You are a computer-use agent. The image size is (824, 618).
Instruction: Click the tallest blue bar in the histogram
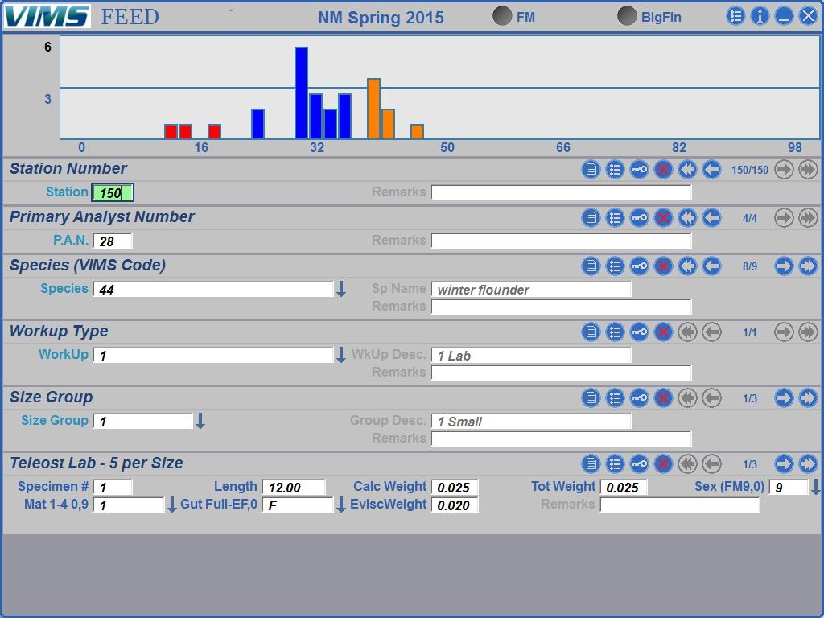point(301,93)
